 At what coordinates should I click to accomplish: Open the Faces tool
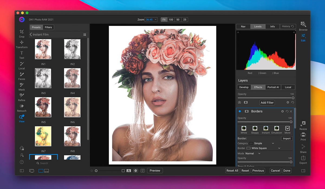[x=22, y=75]
